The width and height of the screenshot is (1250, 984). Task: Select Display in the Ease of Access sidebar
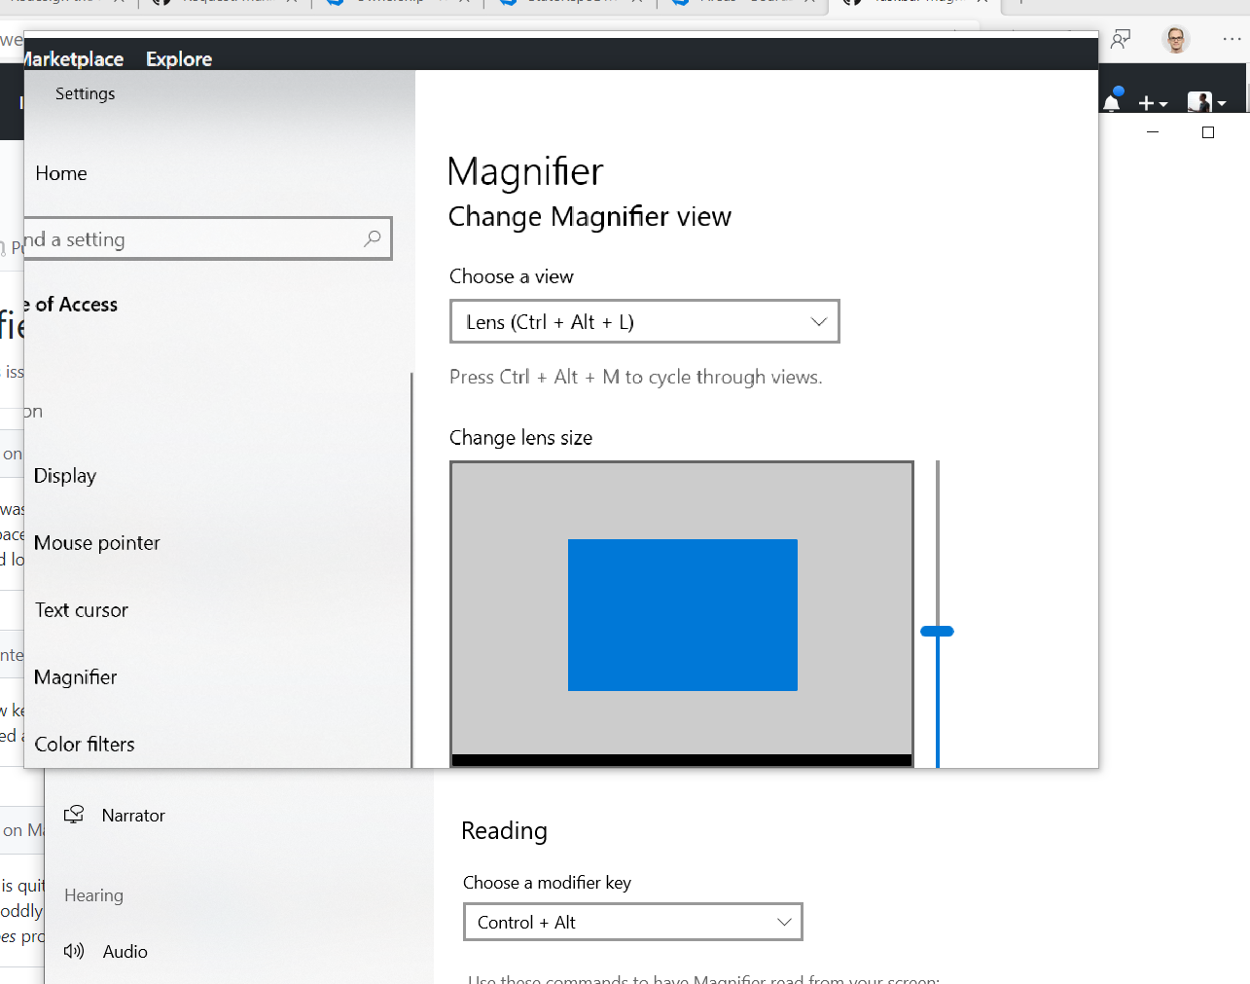(x=65, y=476)
